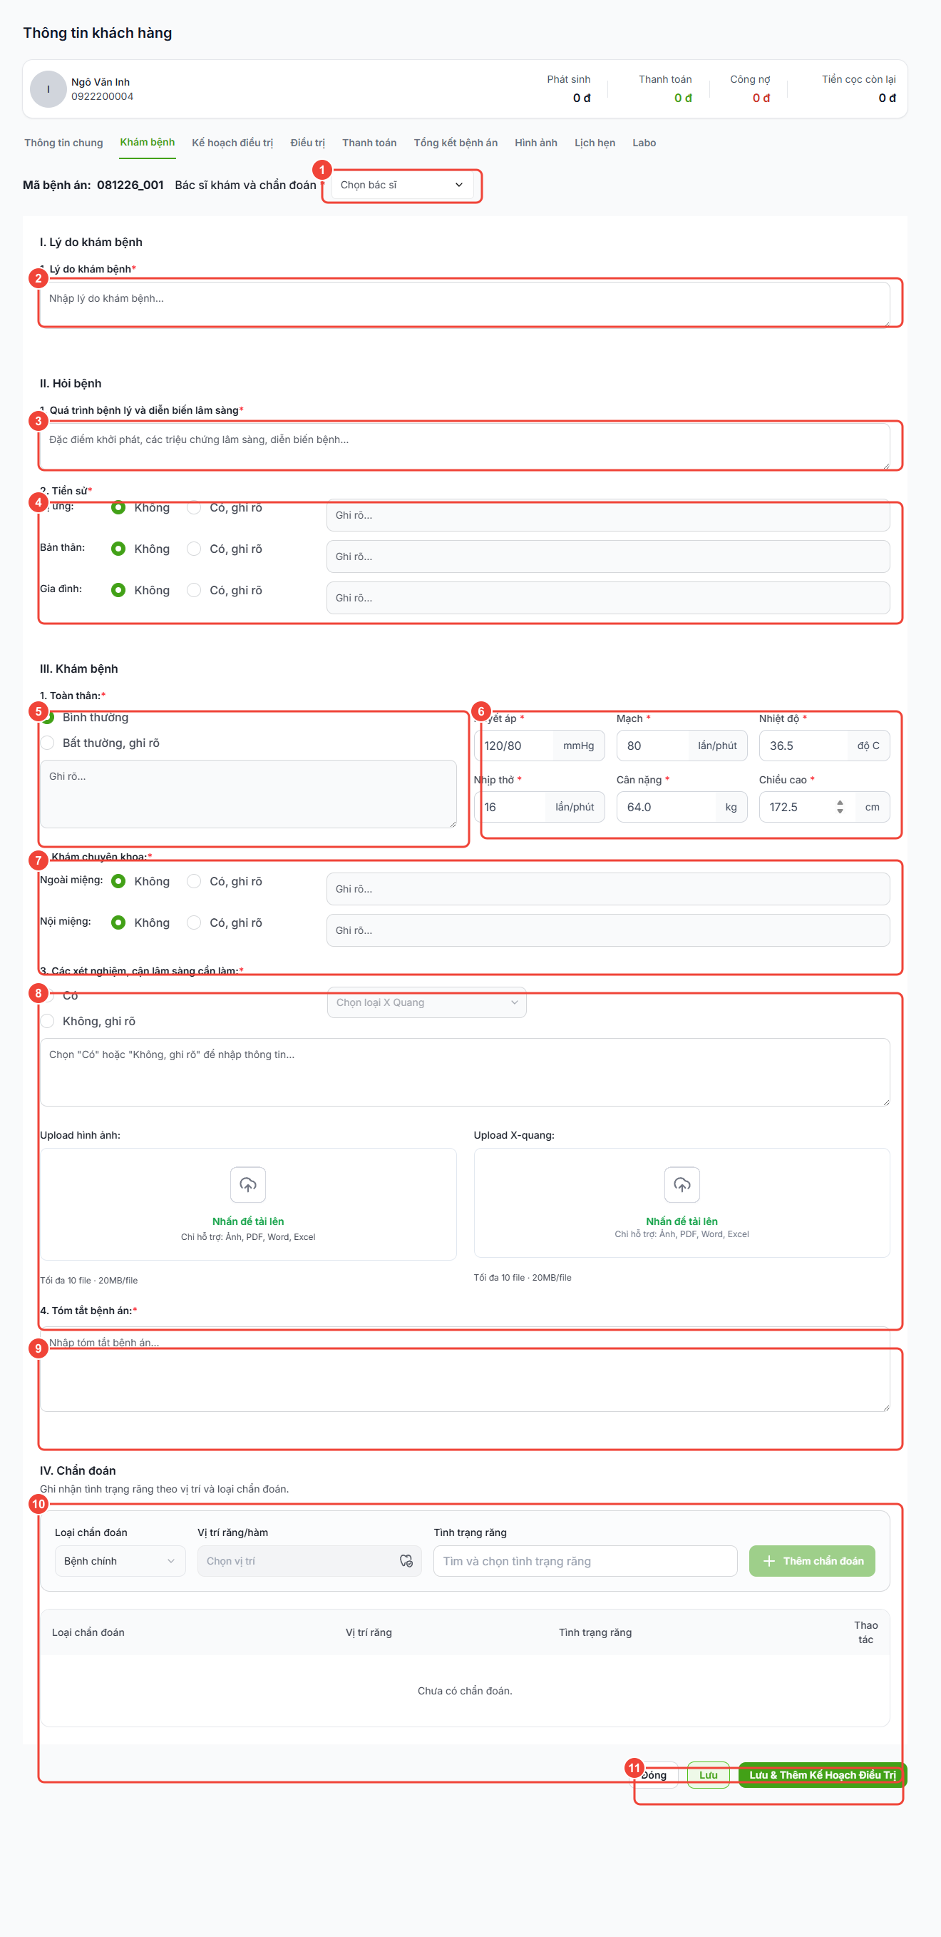Focus the Lý do khám bệnh text area

click(465, 305)
